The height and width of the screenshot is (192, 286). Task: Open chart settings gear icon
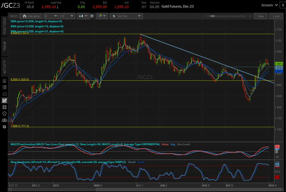pyautogui.click(x=92, y=16)
